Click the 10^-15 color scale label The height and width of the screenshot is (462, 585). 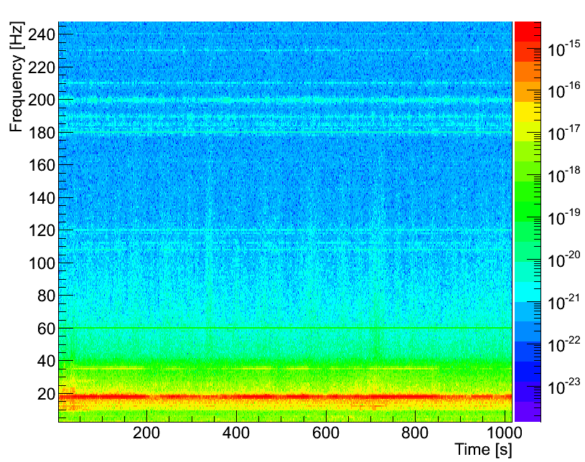[563, 49]
